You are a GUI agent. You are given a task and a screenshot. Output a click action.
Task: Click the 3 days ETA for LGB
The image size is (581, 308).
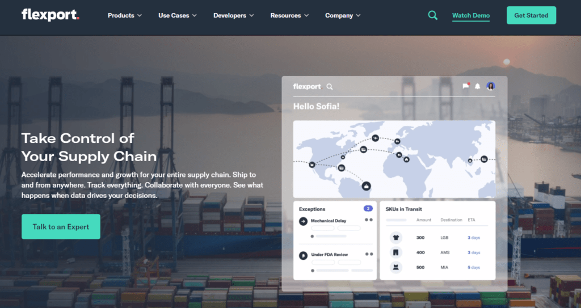pyautogui.click(x=474, y=238)
